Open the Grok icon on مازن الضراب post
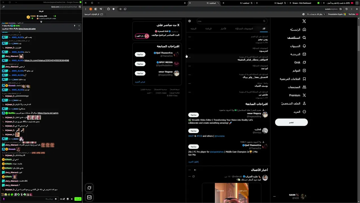Viewport: 360px width, 203px height. [x=193, y=176]
